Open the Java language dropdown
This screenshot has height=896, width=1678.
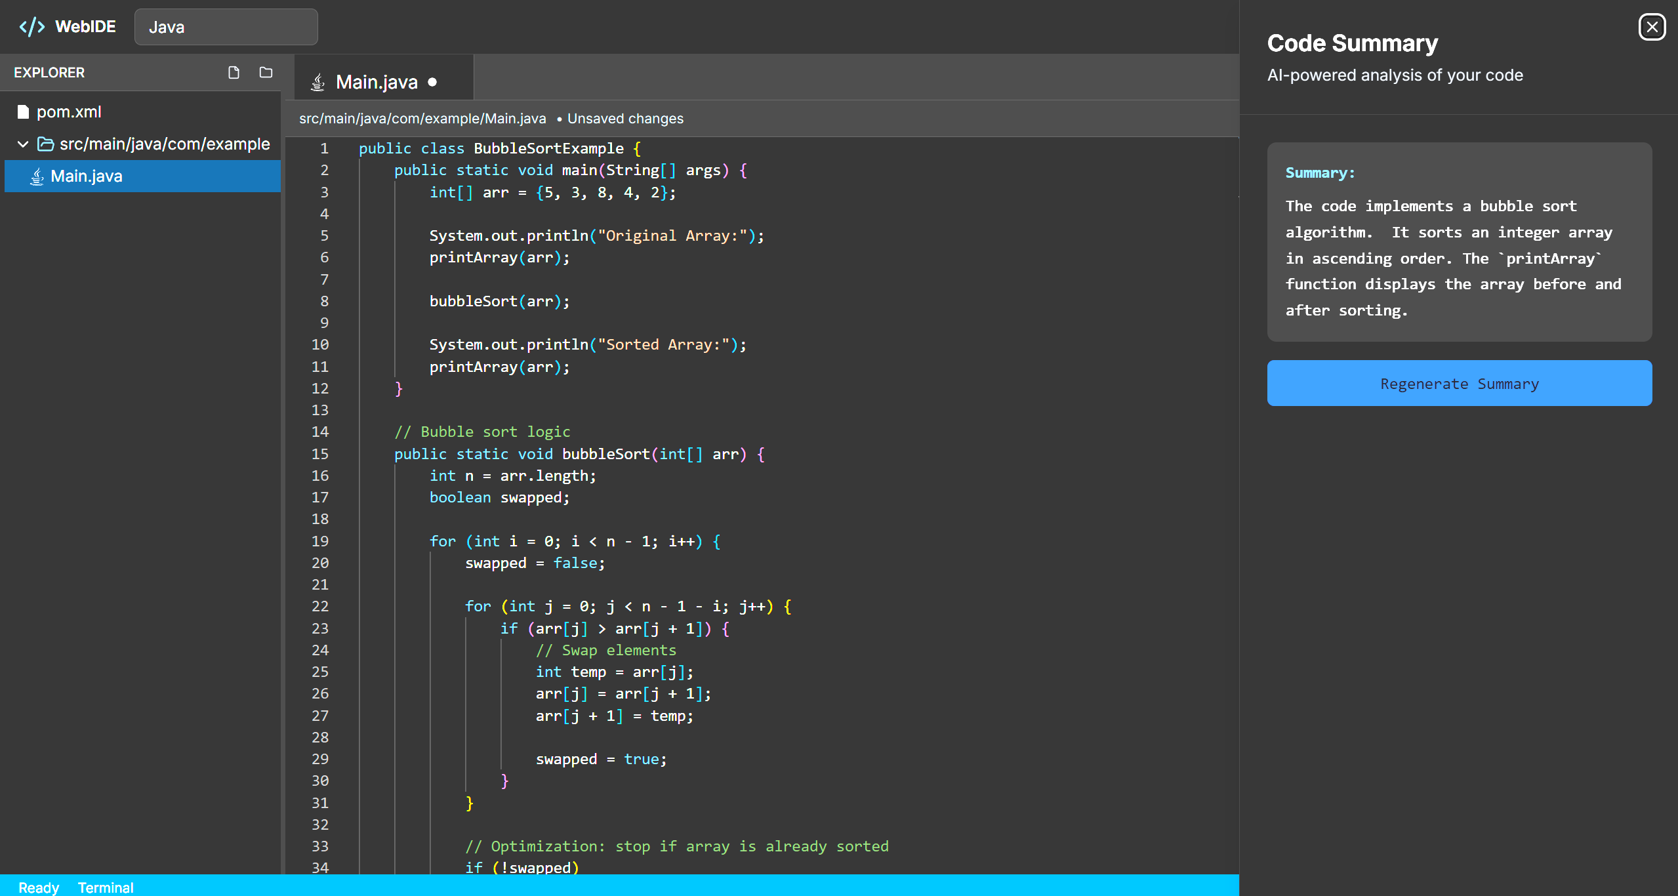226,27
